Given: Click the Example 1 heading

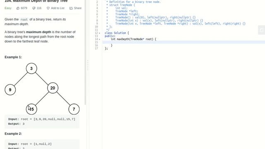Looking at the screenshot, I should pyautogui.click(x=13, y=57).
